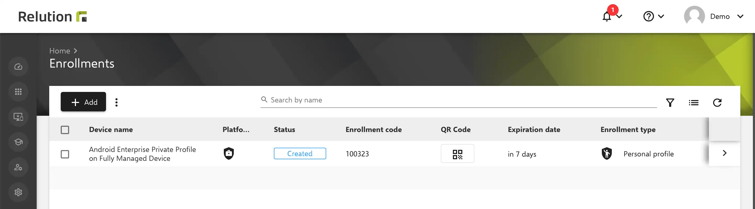The height and width of the screenshot is (209, 755).
Task: Select the Android Enterprise Private Profile row checkbox
Action: pyautogui.click(x=65, y=154)
